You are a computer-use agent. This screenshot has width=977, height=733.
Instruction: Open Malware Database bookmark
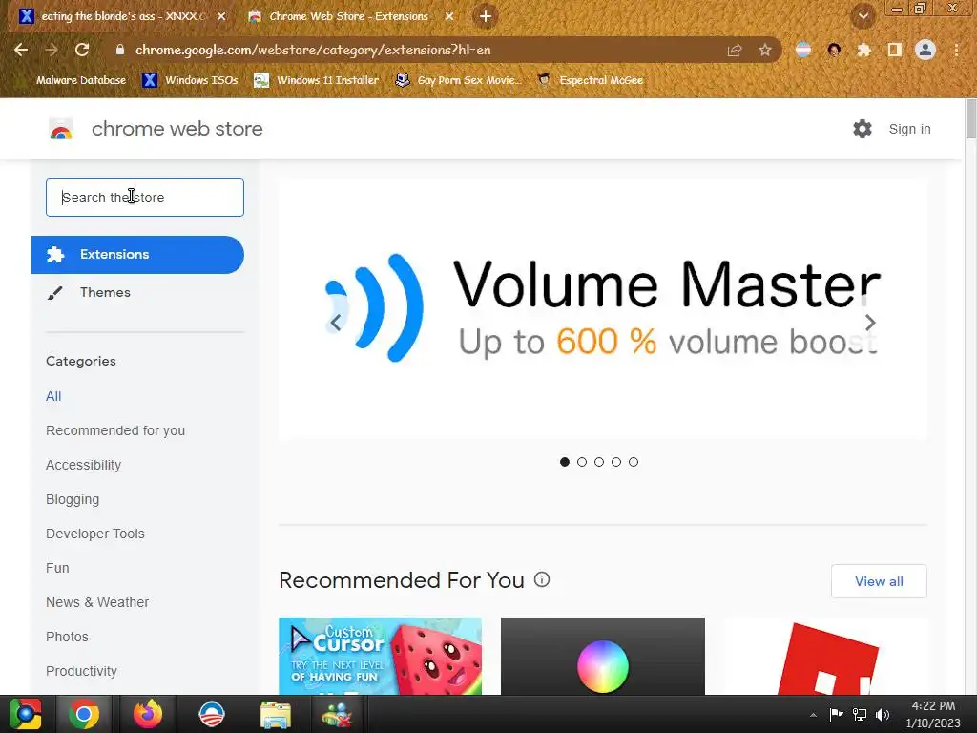[81, 80]
